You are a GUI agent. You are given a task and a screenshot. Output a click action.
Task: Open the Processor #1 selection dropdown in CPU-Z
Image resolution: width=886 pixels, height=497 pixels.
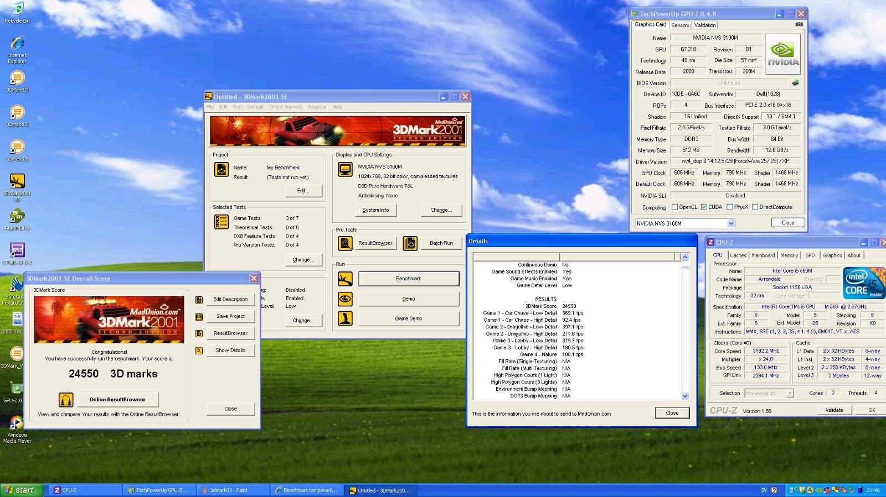tap(790, 393)
